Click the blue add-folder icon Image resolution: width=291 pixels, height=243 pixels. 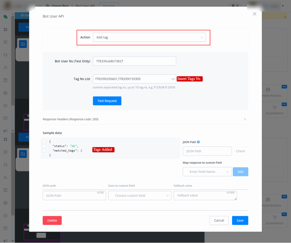click(23, 44)
